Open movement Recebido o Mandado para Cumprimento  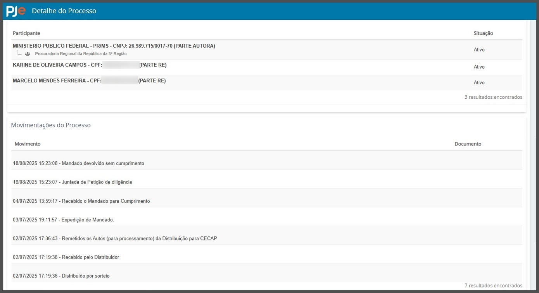tap(81, 201)
